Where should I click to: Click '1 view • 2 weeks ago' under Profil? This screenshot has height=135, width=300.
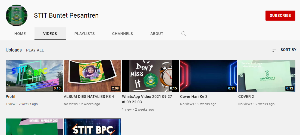pyautogui.click(x=22, y=104)
